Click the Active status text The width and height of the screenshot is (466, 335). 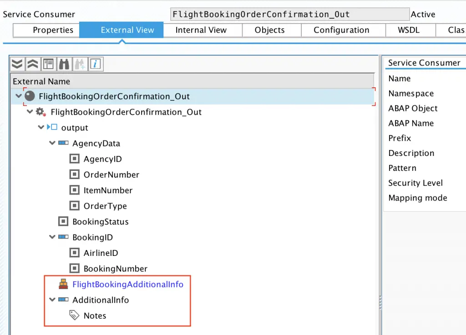423,14
